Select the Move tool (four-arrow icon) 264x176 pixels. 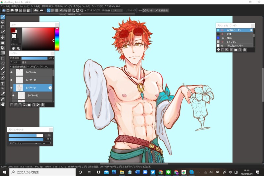3,37
